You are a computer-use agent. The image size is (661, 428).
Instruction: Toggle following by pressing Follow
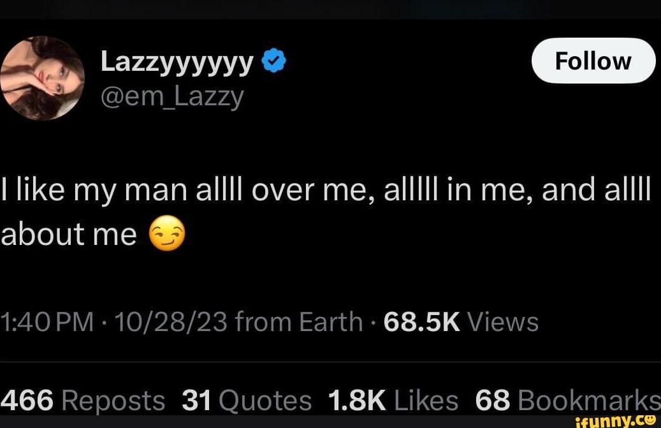click(593, 61)
